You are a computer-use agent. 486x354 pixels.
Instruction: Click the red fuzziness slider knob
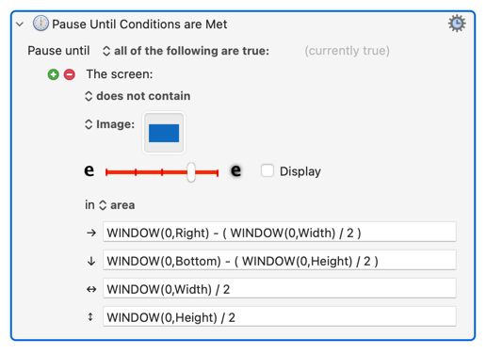point(191,172)
